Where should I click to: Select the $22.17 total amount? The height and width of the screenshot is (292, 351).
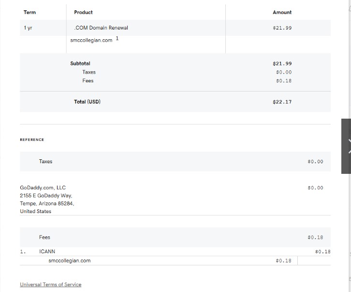click(282, 102)
